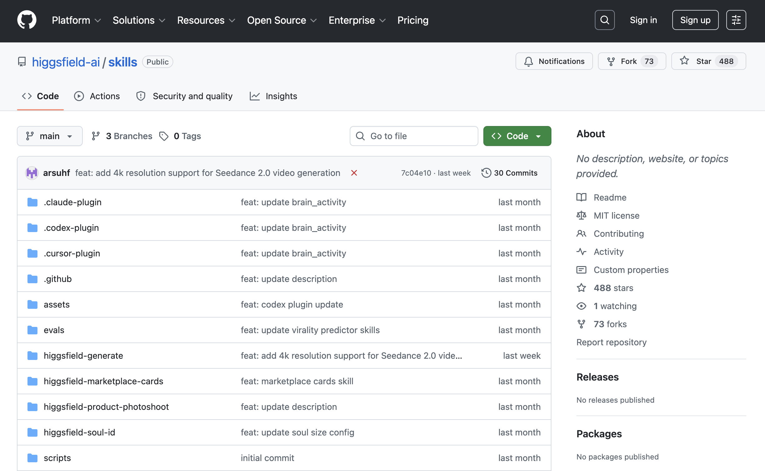Click the fork icon beside 73 forks
This screenshot has height=471, width=765.
581,324
